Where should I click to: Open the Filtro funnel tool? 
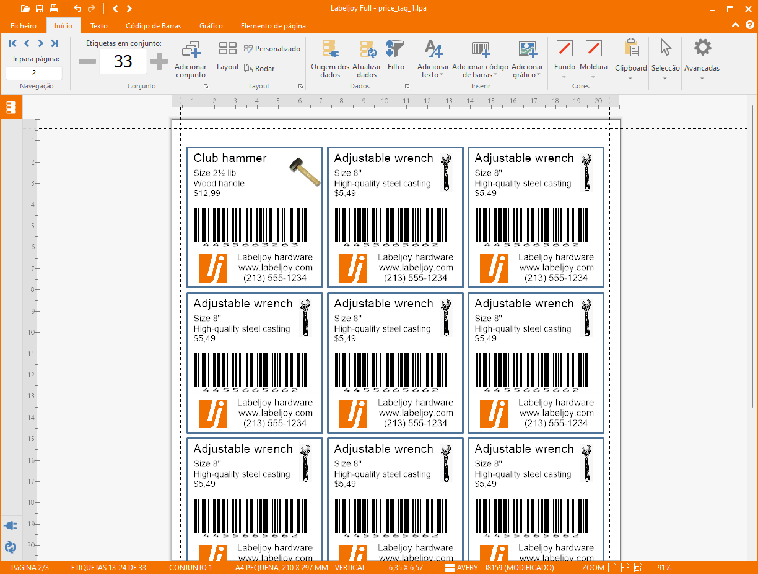tap(395, 49)
